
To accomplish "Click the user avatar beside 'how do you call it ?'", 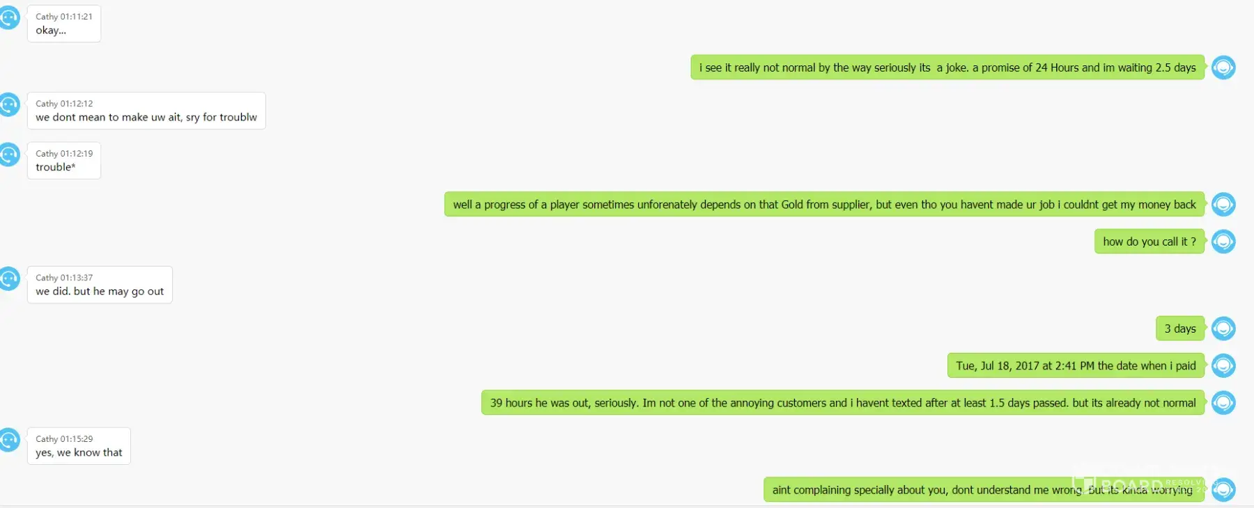I will tap(1223, 241).
